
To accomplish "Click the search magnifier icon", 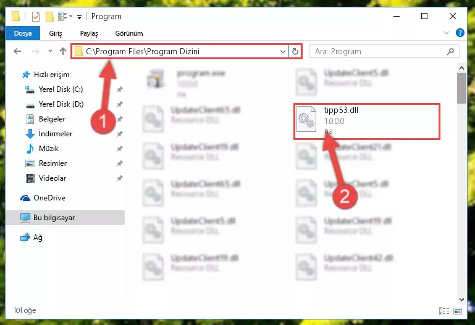I will (450, 51).
